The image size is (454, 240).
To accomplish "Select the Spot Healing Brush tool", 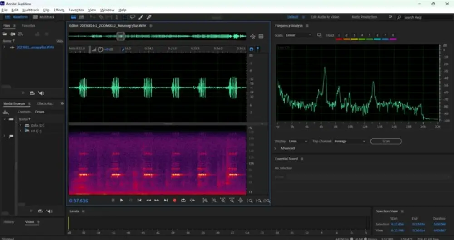I will (148, 17).
